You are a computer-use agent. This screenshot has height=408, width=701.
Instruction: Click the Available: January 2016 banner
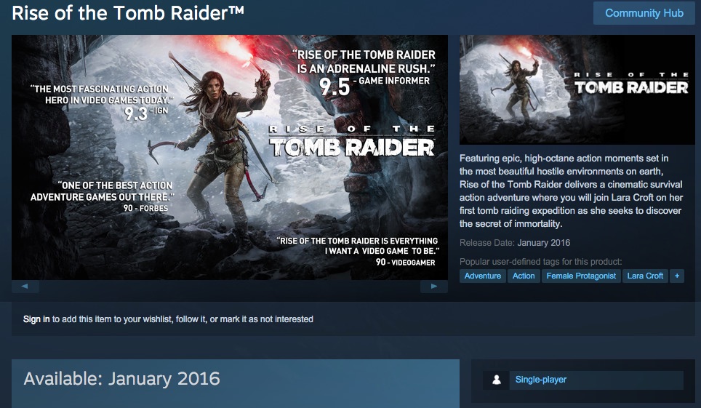(x=236, y=383)
